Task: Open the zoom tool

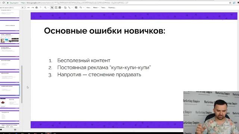Action: pyautogui.click(x=45, y=7)
